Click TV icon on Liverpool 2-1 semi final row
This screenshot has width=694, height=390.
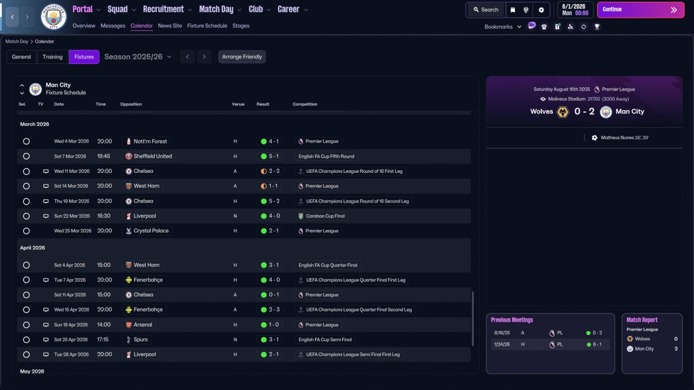(x=46, y=355)
